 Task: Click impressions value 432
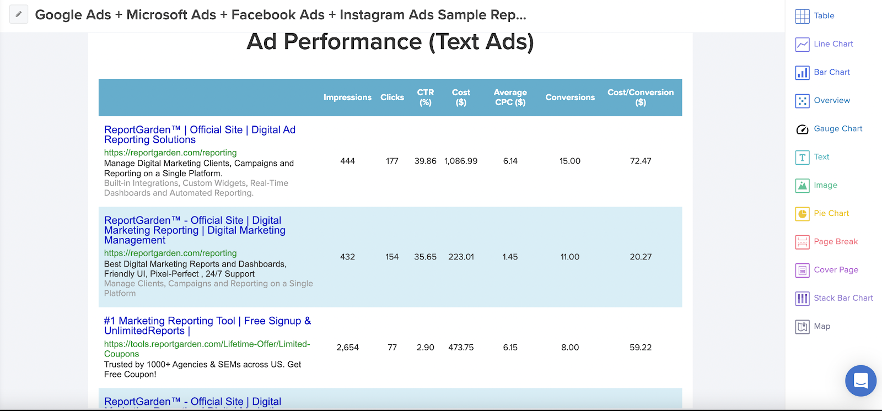pos(347,257)
